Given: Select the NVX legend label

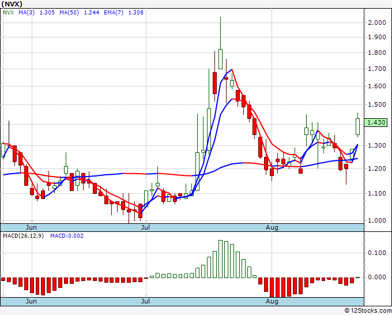Looking at the screenshot, I should pyautogui.click(x=8, y=13).
